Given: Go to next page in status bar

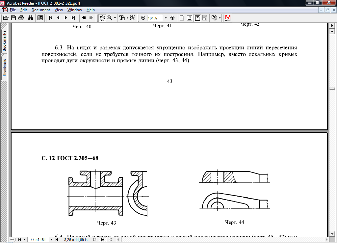Looking at the screenshot, I should [52, 240].
